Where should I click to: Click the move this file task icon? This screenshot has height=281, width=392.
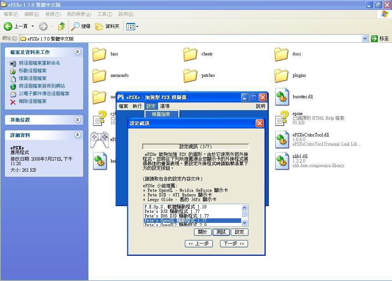pos(13,71)
